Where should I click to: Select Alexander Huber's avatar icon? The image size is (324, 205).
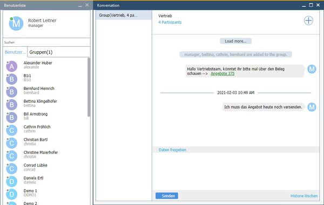click(x=11, y=66)
